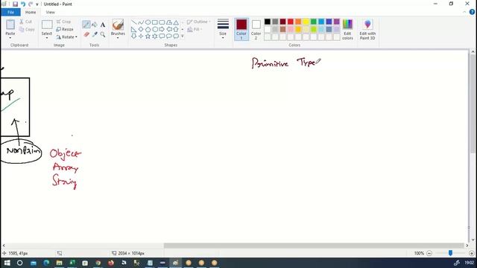
Task: Click the Cut button
Action: [25, 22]
